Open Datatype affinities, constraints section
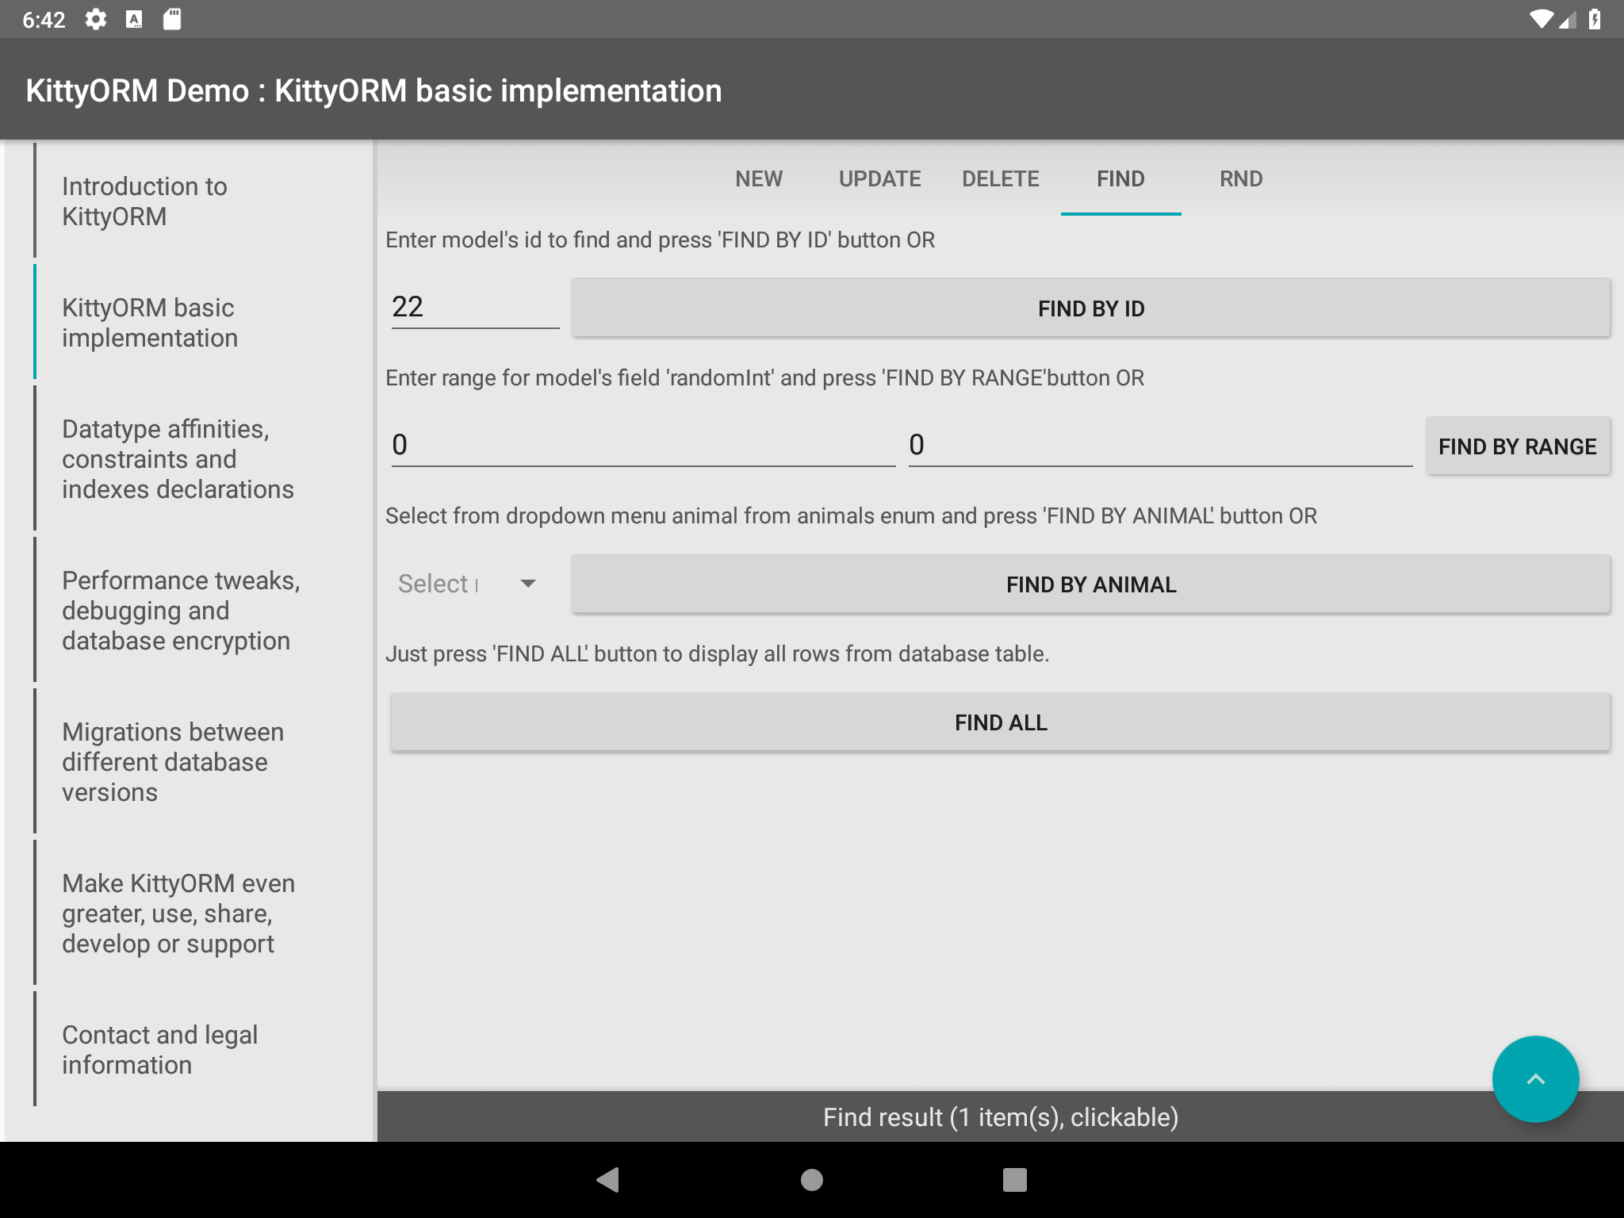The width and height of the screenshot is (1624, 1218). coord(203,459)
